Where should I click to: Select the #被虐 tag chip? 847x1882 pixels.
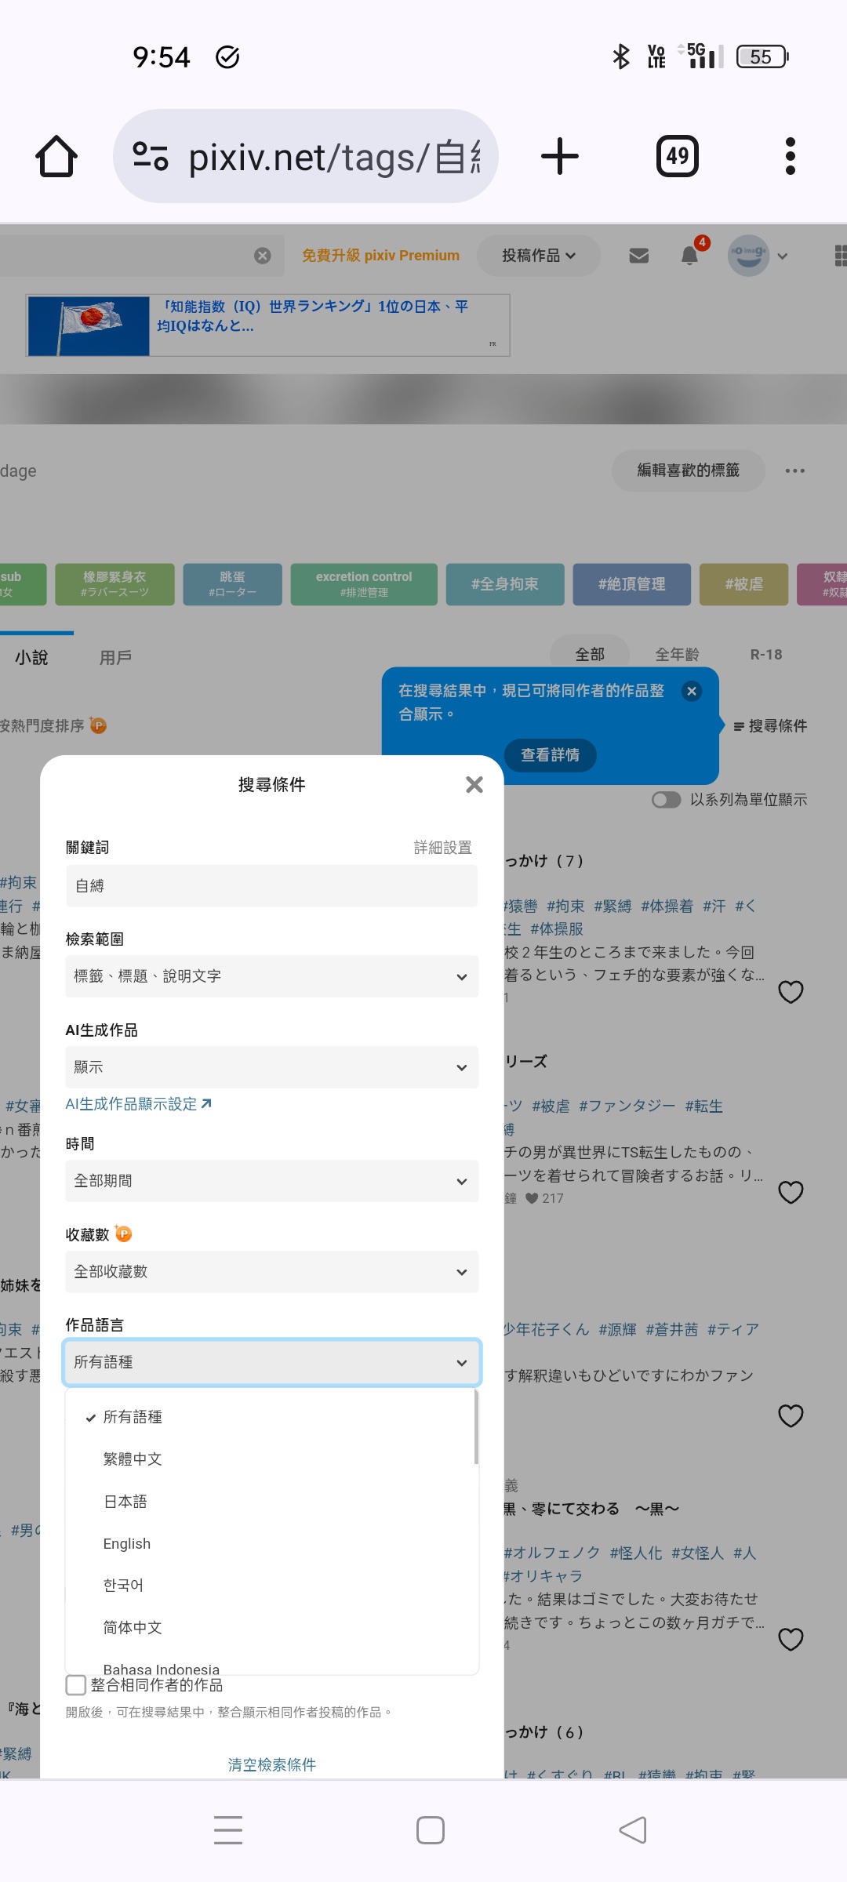744,584
